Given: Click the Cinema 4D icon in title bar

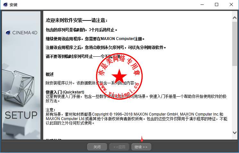Looking at the screenshot, I should click(x=5, y=4).
